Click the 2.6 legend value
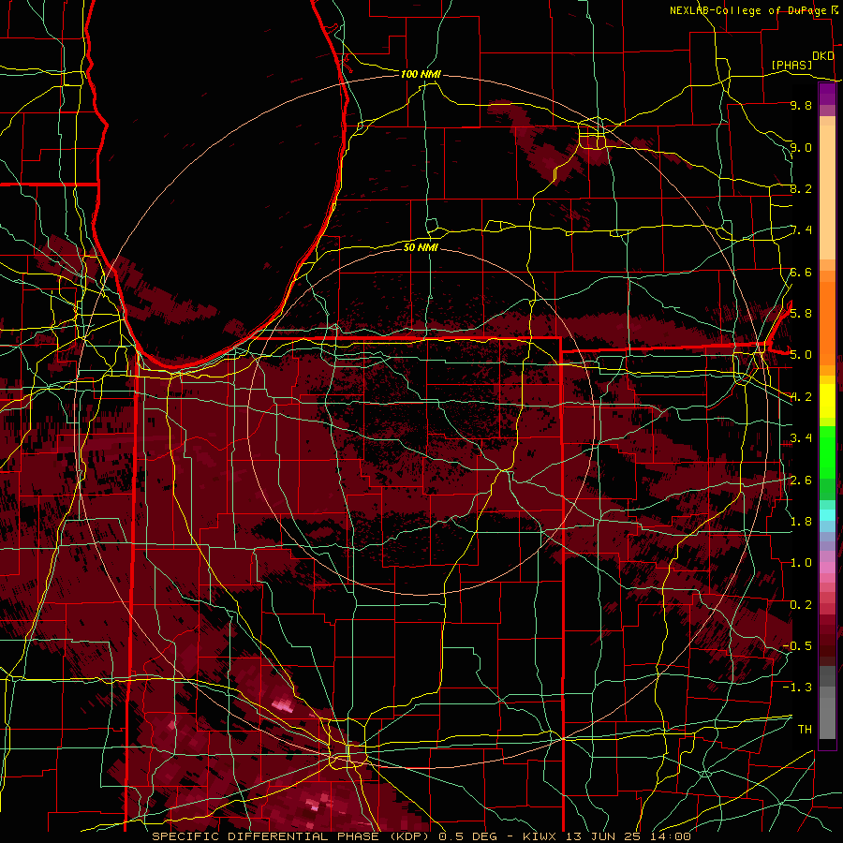 click(x=801, y=480)
